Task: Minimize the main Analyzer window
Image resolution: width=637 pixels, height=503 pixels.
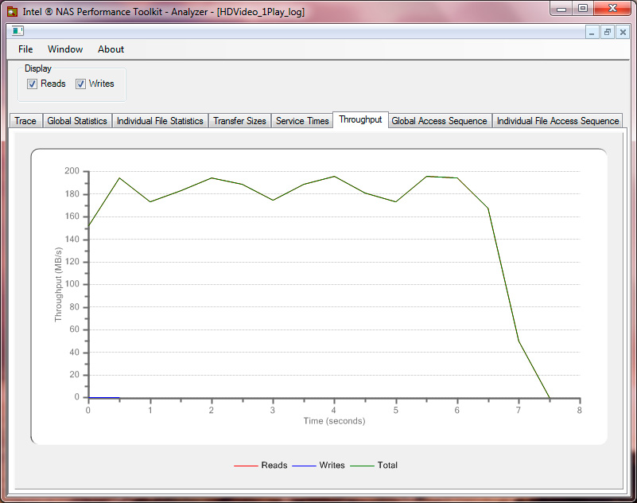Action: point(561,9)
